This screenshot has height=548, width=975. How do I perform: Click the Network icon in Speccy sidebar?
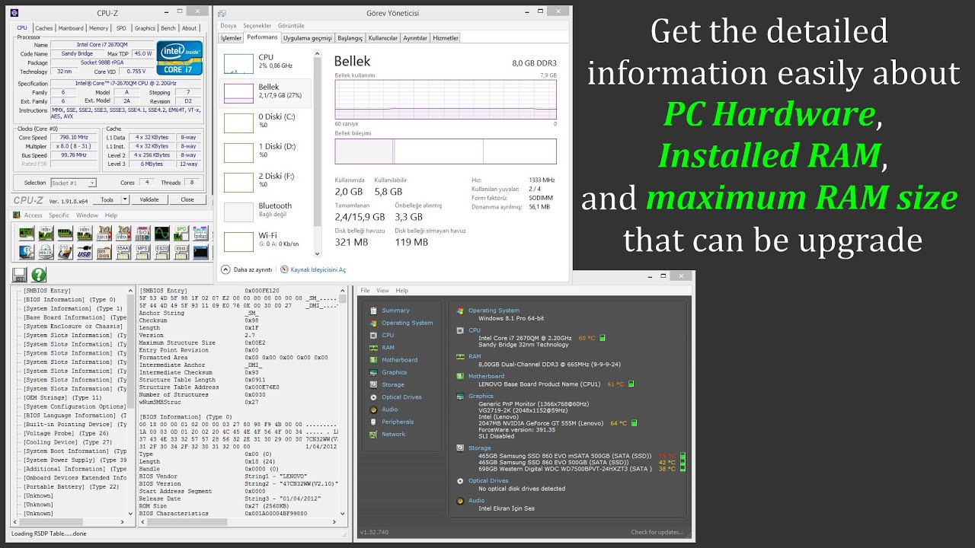372,434
